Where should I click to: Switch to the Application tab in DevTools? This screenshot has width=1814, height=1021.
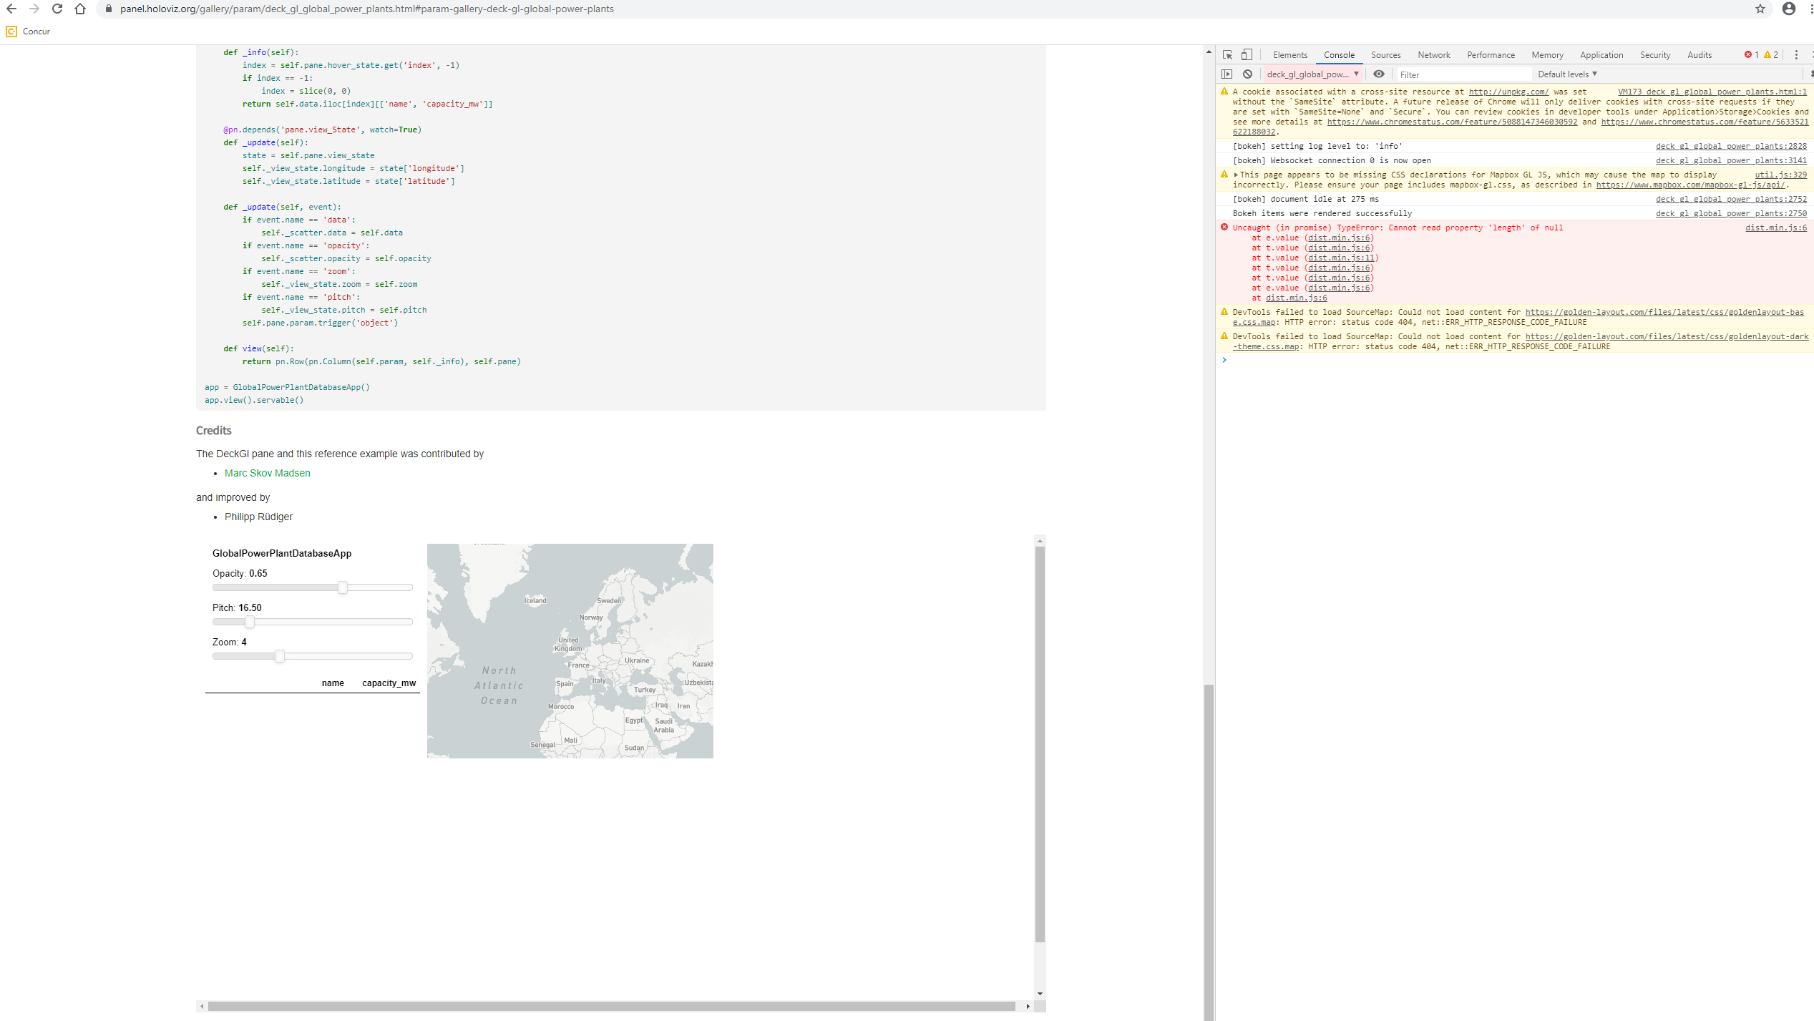(x=1601, y=54)
